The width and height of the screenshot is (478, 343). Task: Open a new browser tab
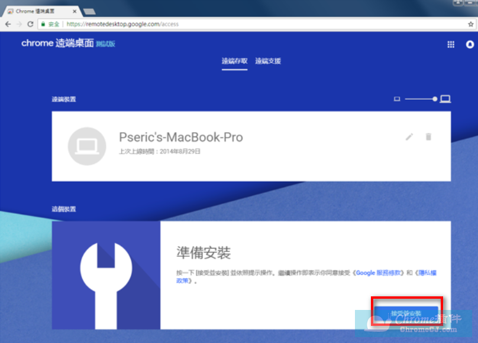[89, 12]
